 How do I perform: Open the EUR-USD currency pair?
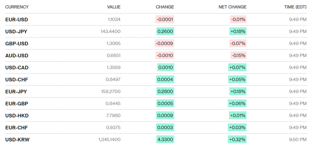coord(17,20)
